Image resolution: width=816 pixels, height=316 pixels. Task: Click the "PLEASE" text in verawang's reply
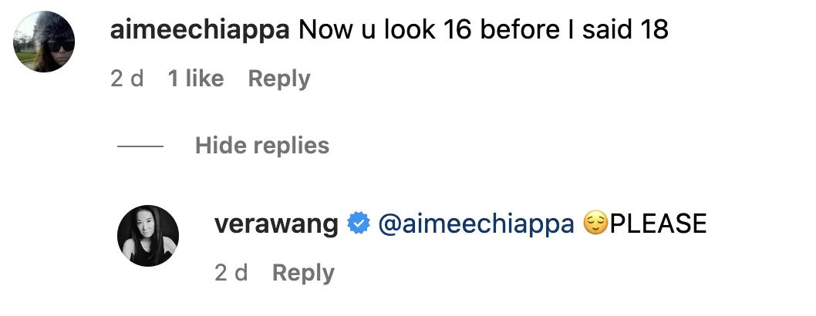tap(658, 224)
